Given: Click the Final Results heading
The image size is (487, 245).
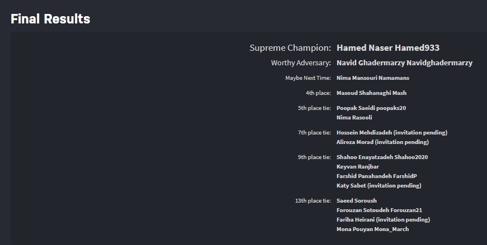Looking at the screenshot, I should pos(50,19).
